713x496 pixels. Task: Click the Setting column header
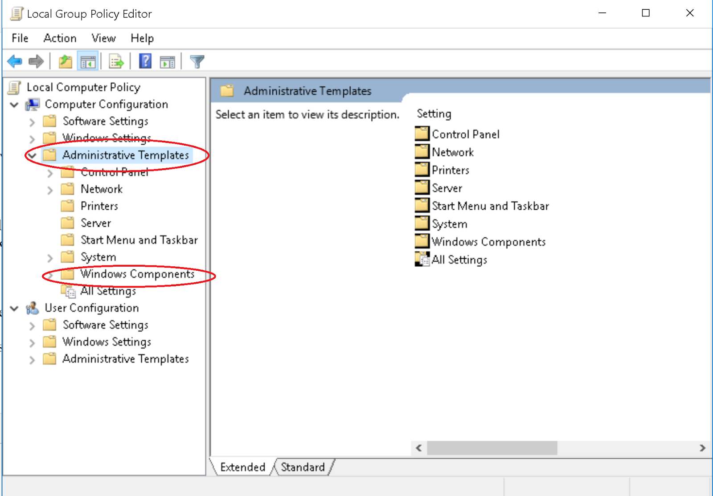point(434,114)
